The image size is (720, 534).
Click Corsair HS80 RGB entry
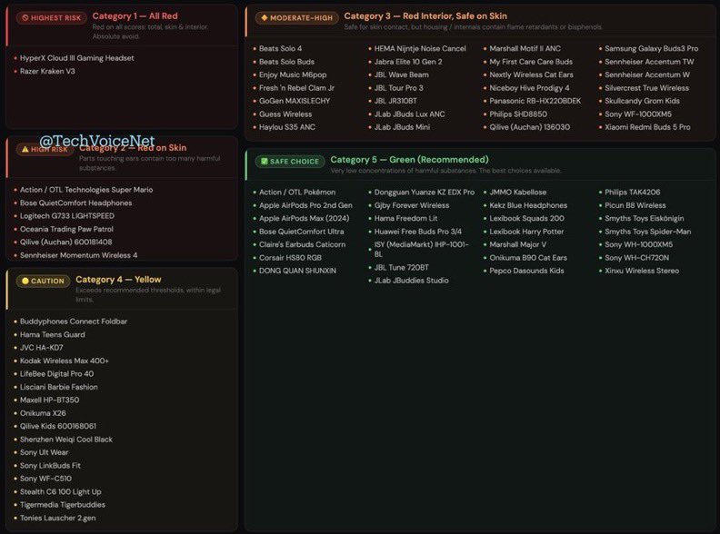290,258
